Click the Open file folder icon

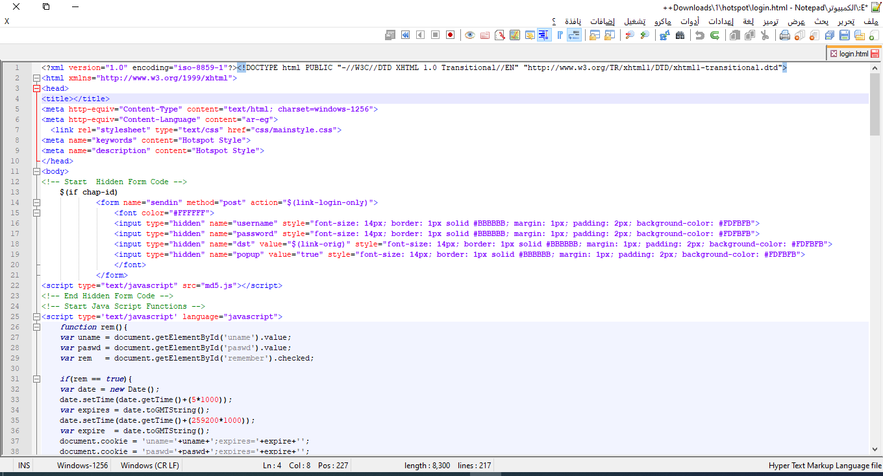[858, 35]
